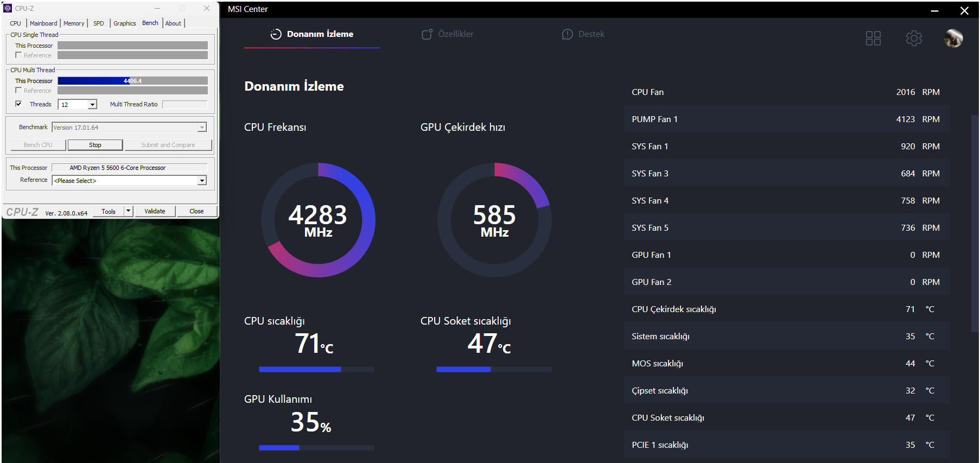
Task: Minimize the CPU-Z window
Action: [x=157, y=8]
